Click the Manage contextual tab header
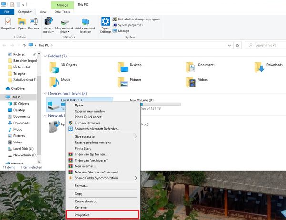 click(x=62, y=5)
